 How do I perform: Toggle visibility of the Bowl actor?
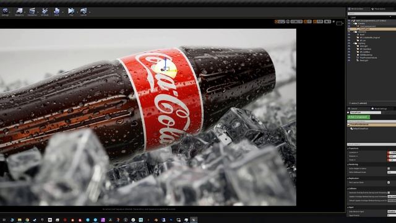[x=349, y=35]
